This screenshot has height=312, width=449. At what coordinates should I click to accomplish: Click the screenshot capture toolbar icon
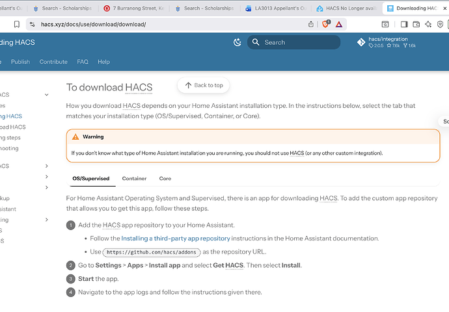pyautogui.click(x=385, y=24)
